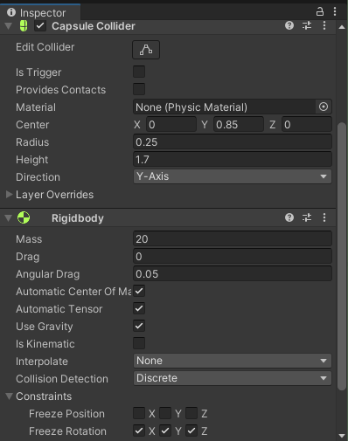Click the Capsule Collider header title
The height and width of the screenshot is (441, 348).
(94, 26)
